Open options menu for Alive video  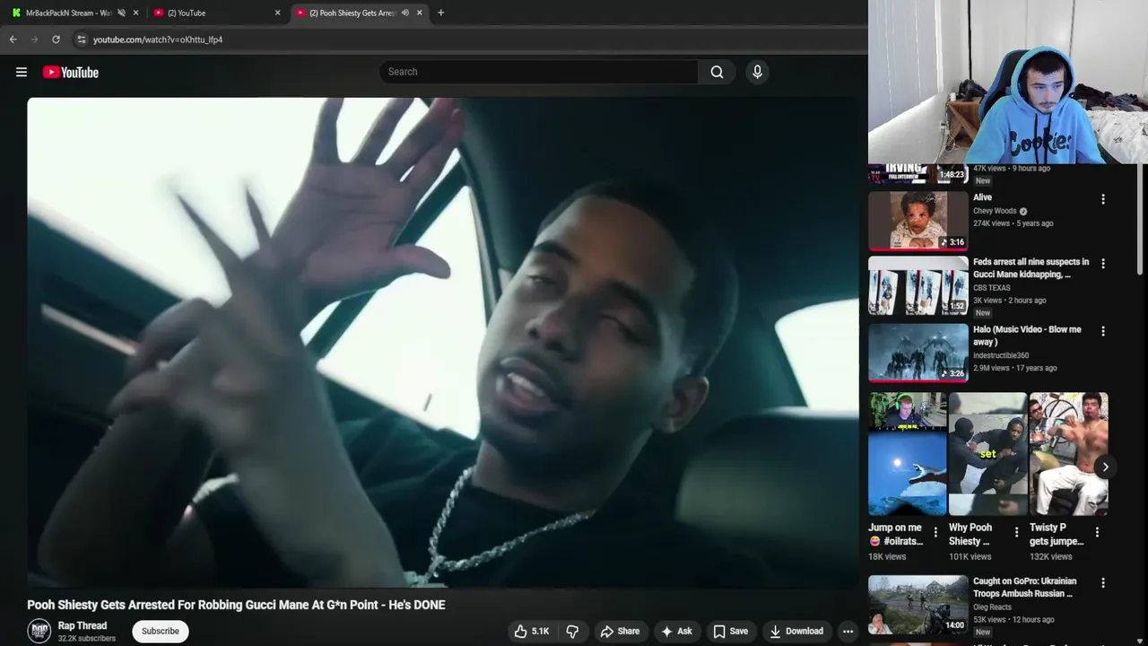1103,199
